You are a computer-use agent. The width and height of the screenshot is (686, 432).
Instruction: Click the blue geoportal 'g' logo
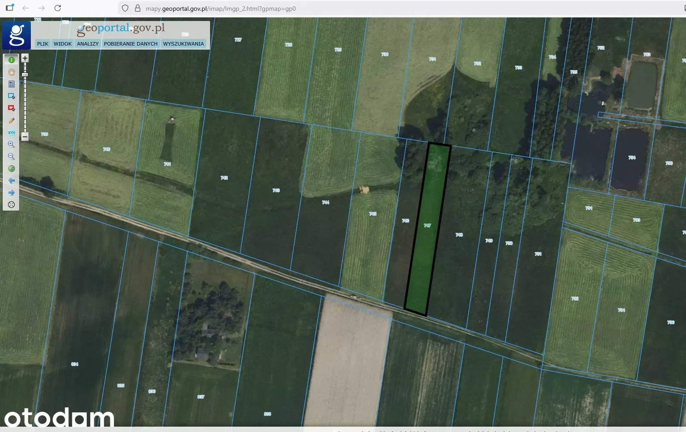tap(17, 35)
